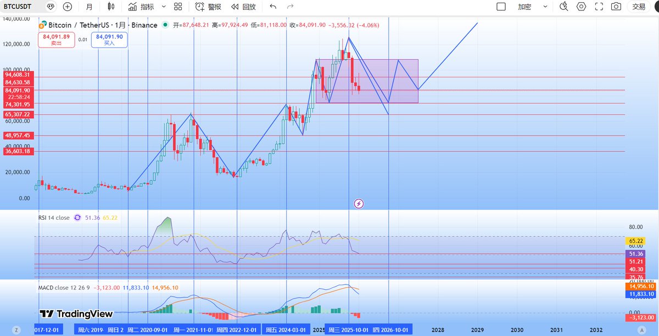Click the undo arrow in toolbar
Viewport: 659px width, 336px height.
pyautogui.click(x=273, y=7)
